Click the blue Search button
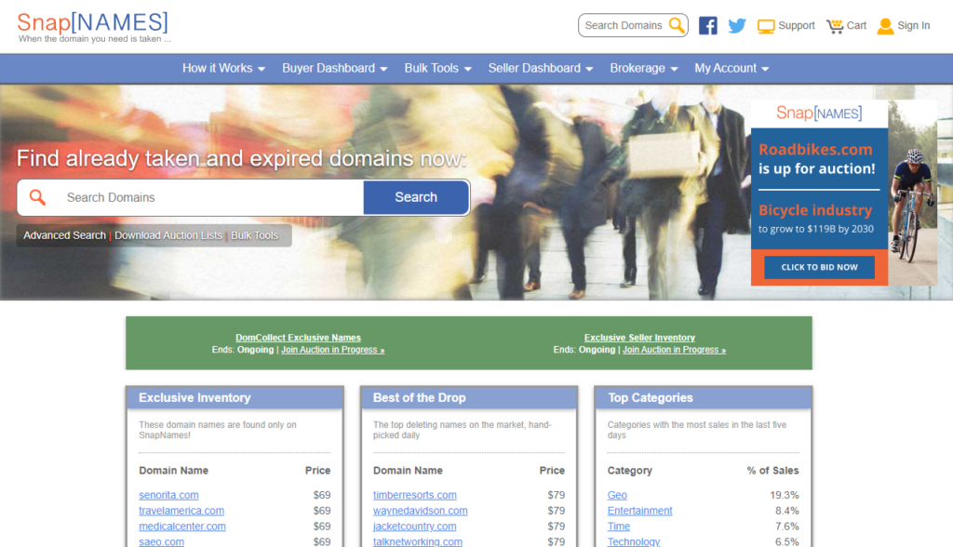Screen dimensions: 953x547 [416, 197]
